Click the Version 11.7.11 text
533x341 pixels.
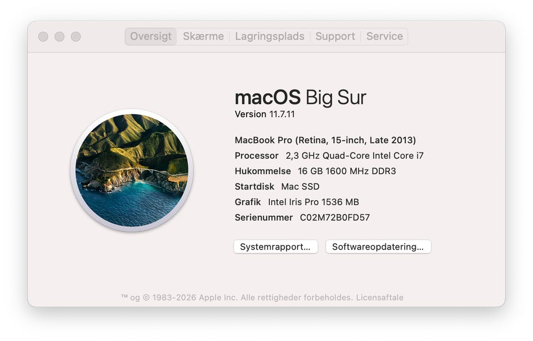point(264,114)
